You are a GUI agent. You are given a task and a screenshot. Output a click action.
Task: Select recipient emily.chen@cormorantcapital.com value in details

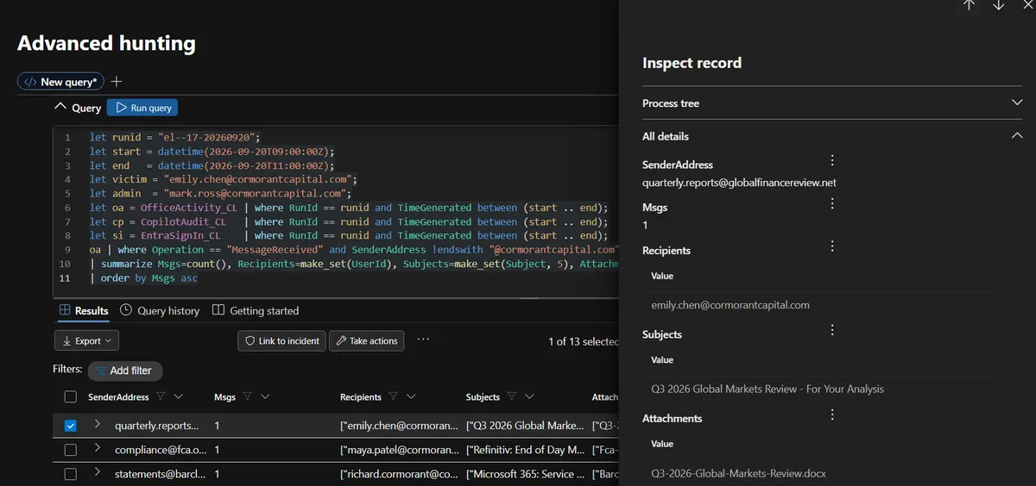(x=730, y=305)
